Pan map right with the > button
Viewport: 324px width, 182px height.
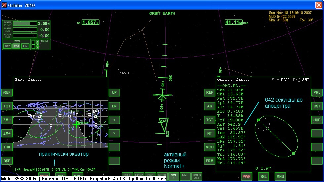click(114, 133)
